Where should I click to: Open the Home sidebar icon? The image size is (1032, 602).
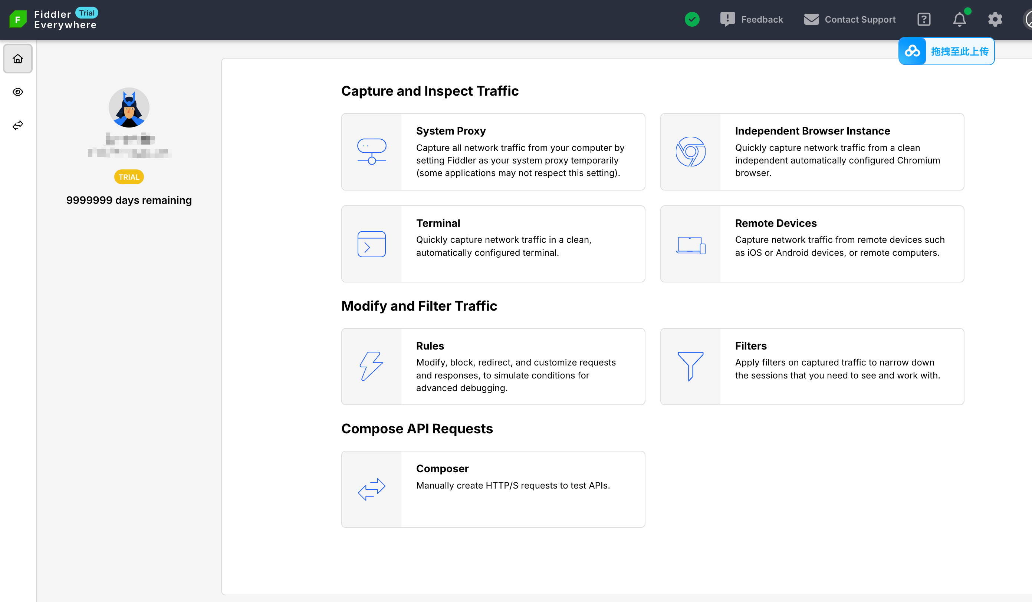pos(17,59)
